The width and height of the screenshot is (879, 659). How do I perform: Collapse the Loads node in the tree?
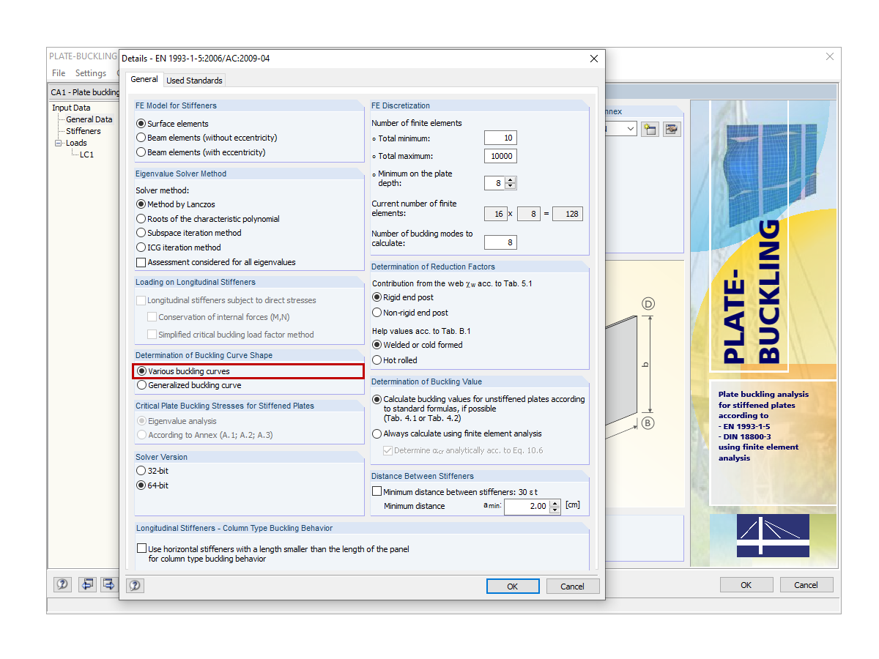58,143
